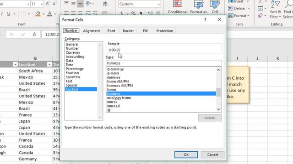Switch to the Fill tab
293x164 pixels.
[145, 31]
